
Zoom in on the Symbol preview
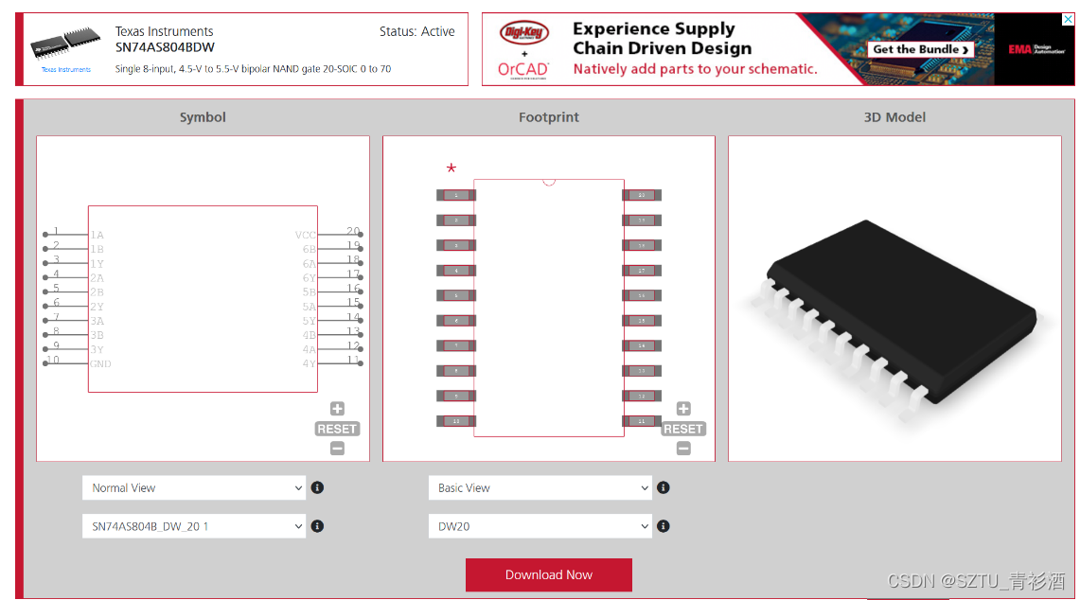(337, 409)
